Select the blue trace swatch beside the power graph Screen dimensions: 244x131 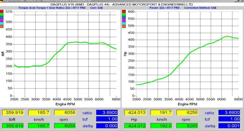click(124, 17)
